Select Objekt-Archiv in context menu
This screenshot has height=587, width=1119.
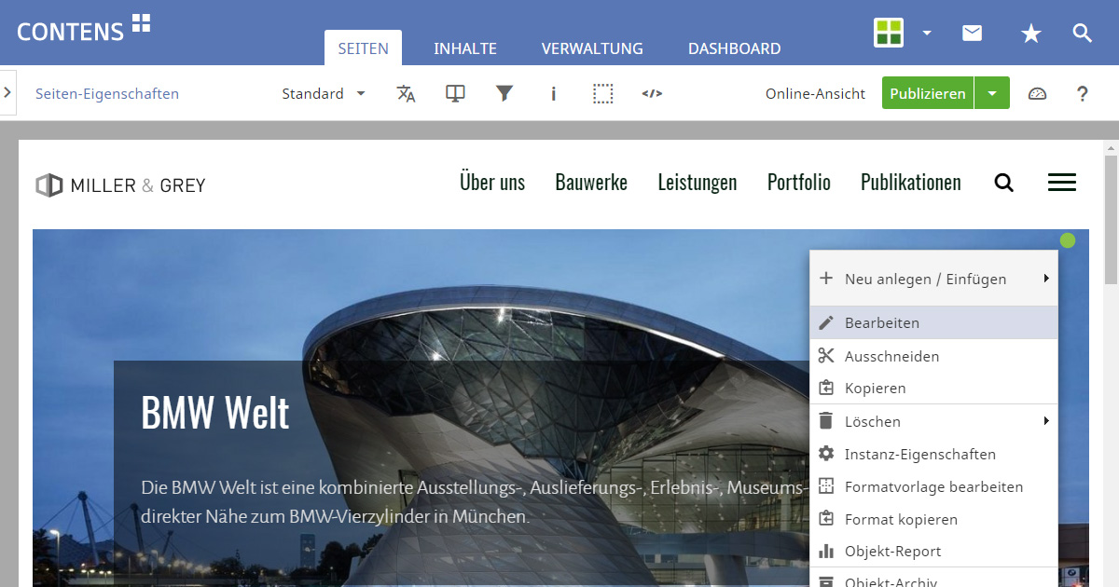[933, 579]
